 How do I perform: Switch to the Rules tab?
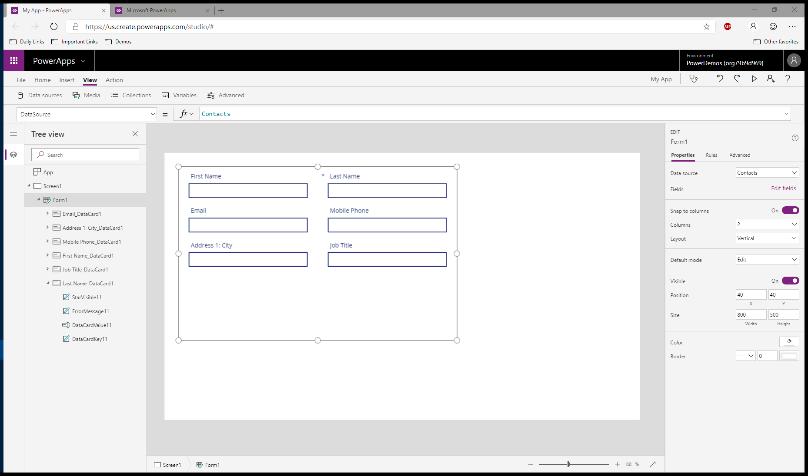tap(711, 155)
